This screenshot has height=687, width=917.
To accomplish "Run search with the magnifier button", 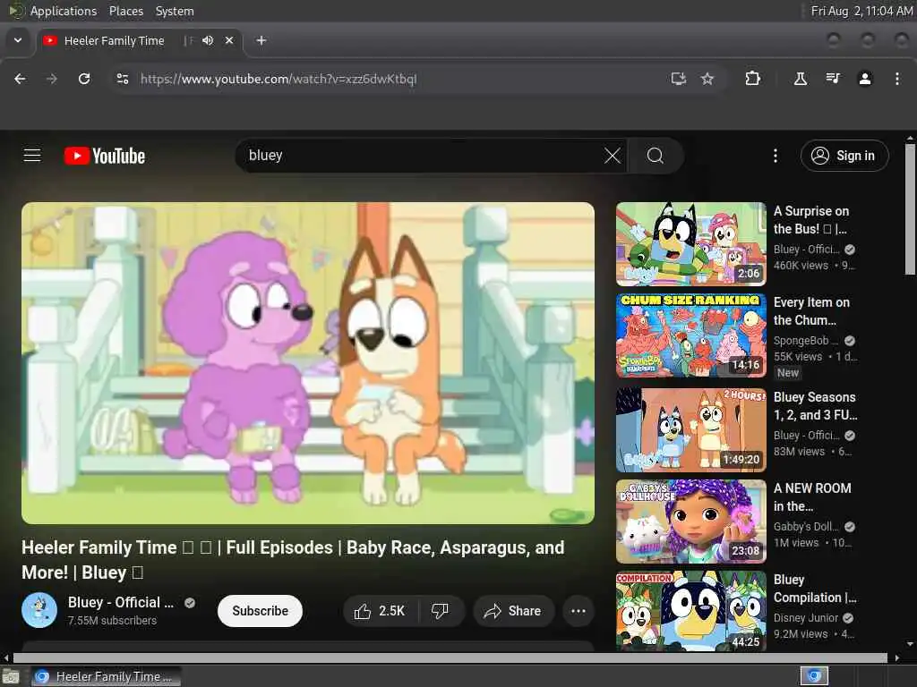I will (x=655, y=156).
